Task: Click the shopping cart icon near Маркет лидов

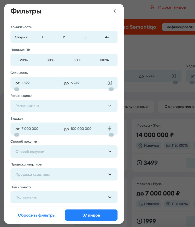Action: pyautogui.click(x=152, y=7)
